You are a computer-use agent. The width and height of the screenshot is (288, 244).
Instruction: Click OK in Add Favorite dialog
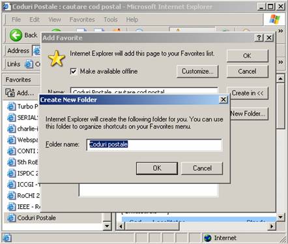(x=248, y=56)
